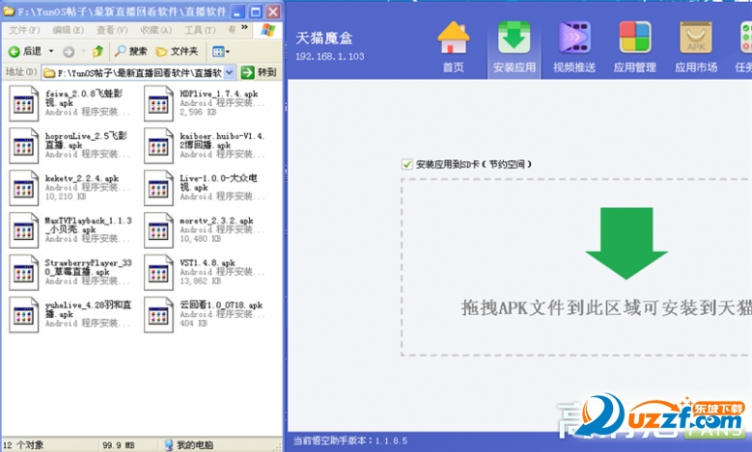Open 视频推送 video push

tap(574, 47)
